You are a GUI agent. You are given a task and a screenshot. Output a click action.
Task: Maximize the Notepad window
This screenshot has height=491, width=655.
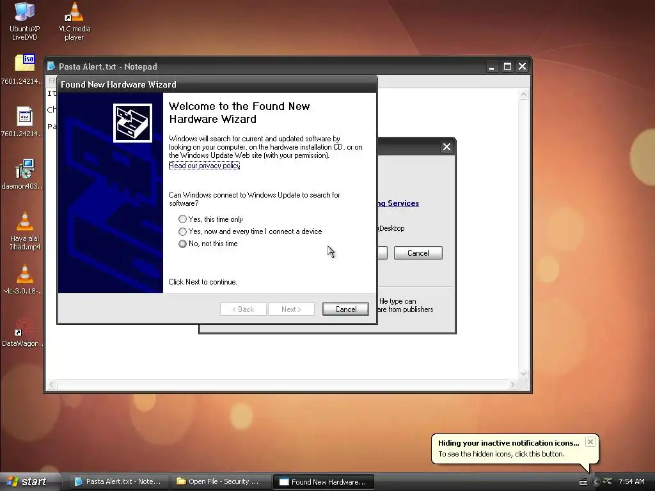pos(507,66)
